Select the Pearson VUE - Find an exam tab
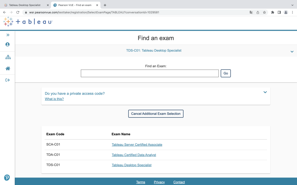The width and height of the screenshot is (297, 185). (x=75, y=5)
